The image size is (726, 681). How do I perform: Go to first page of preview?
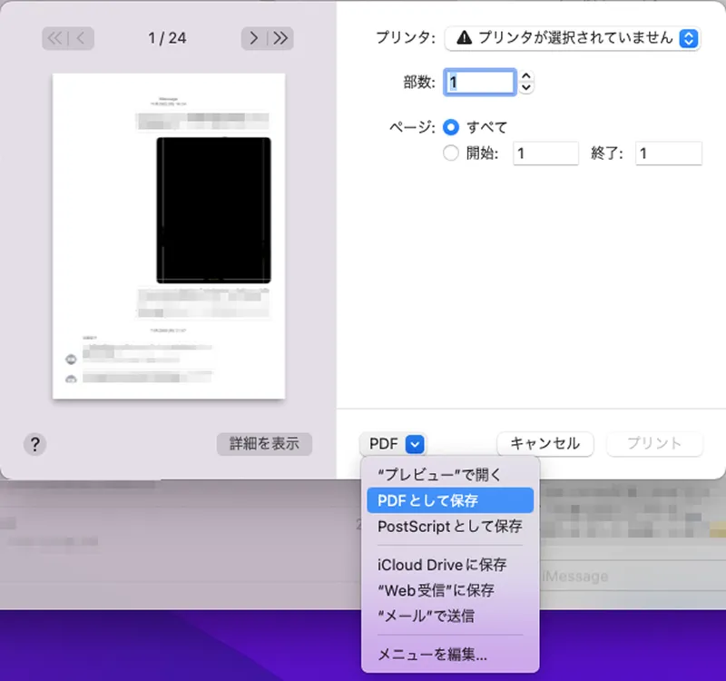coord(54,38)
